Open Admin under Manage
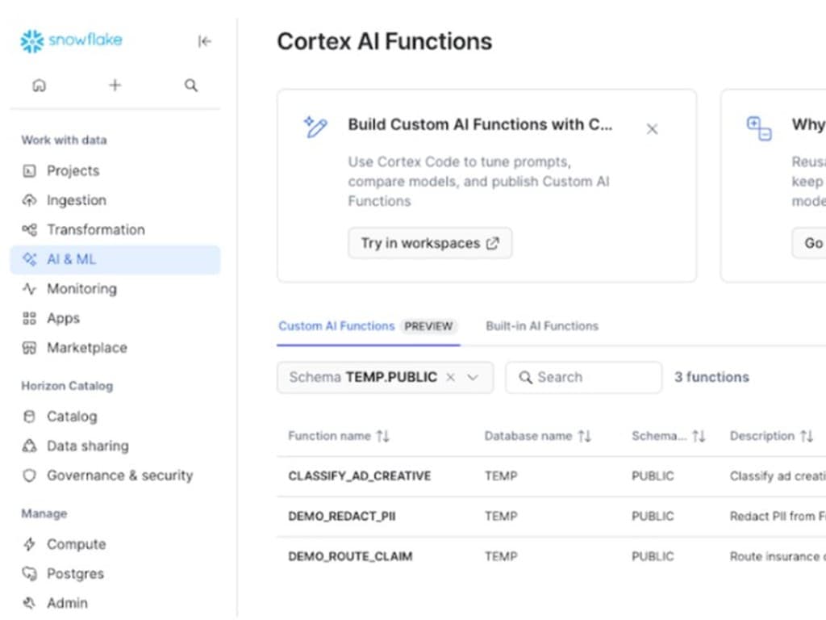Screen dimensions: 826x620 [115, 603]
